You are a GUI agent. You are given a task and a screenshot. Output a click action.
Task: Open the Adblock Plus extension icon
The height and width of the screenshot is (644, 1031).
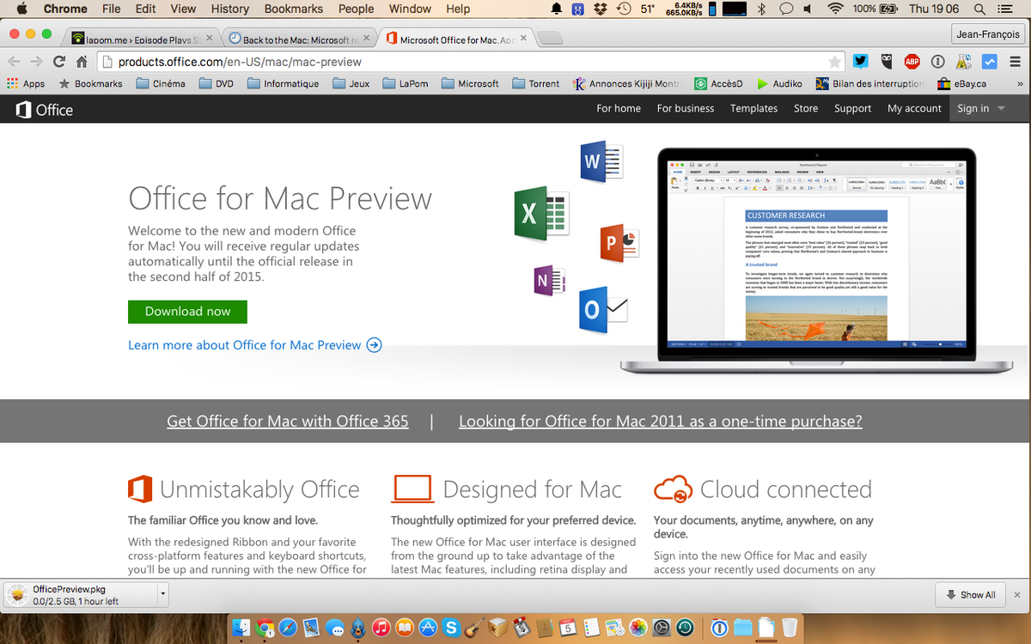(x=912, y=62)
